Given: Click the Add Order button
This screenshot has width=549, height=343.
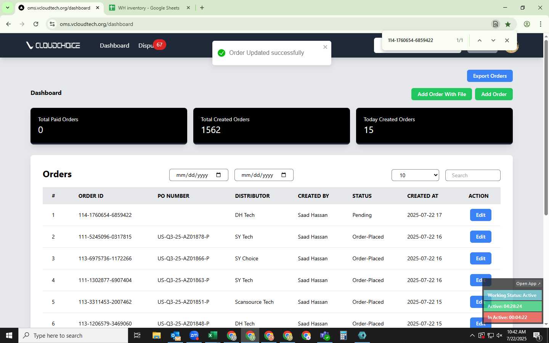Looking at the screenshot, I should 494,94.
